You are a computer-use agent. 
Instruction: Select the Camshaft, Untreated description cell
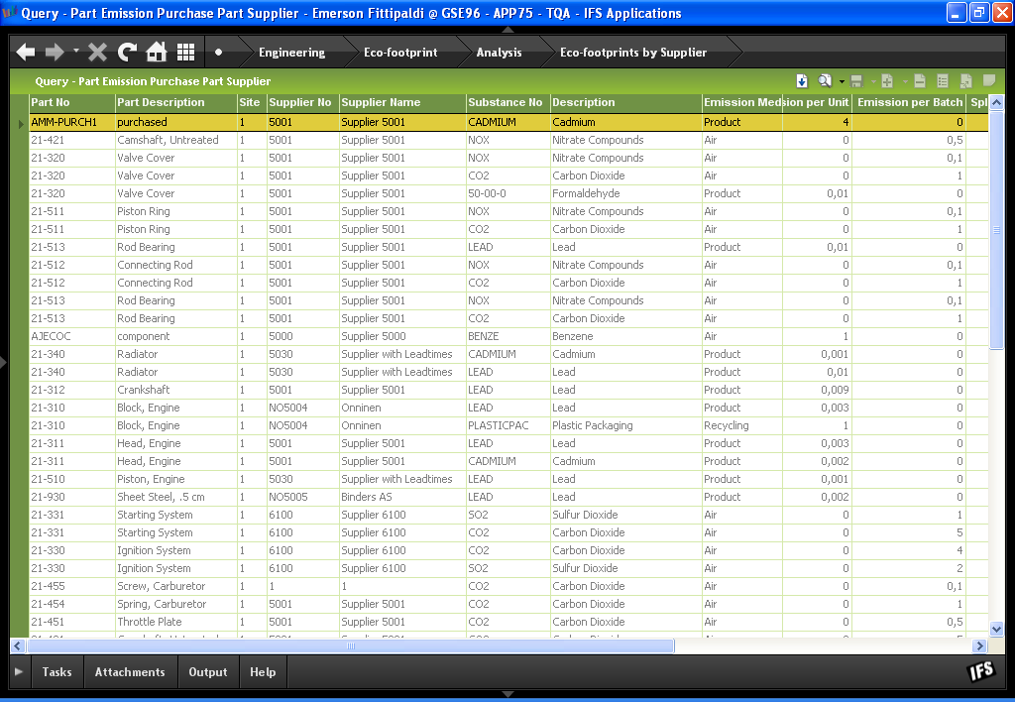(176, 140)
